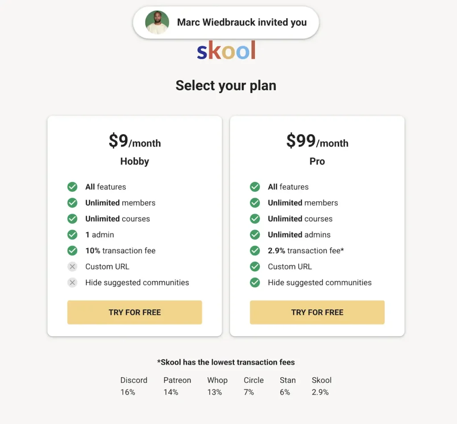Click the Marc Wiedbrauck invited you banner text
The height and width of the screenshot is (424, 457).
pos(242,22)
